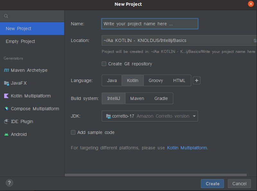This screenshot has width=257, height=191.
Task: Follow the Kotlin Multiplatform hyperlink
Action: point(187,148)
